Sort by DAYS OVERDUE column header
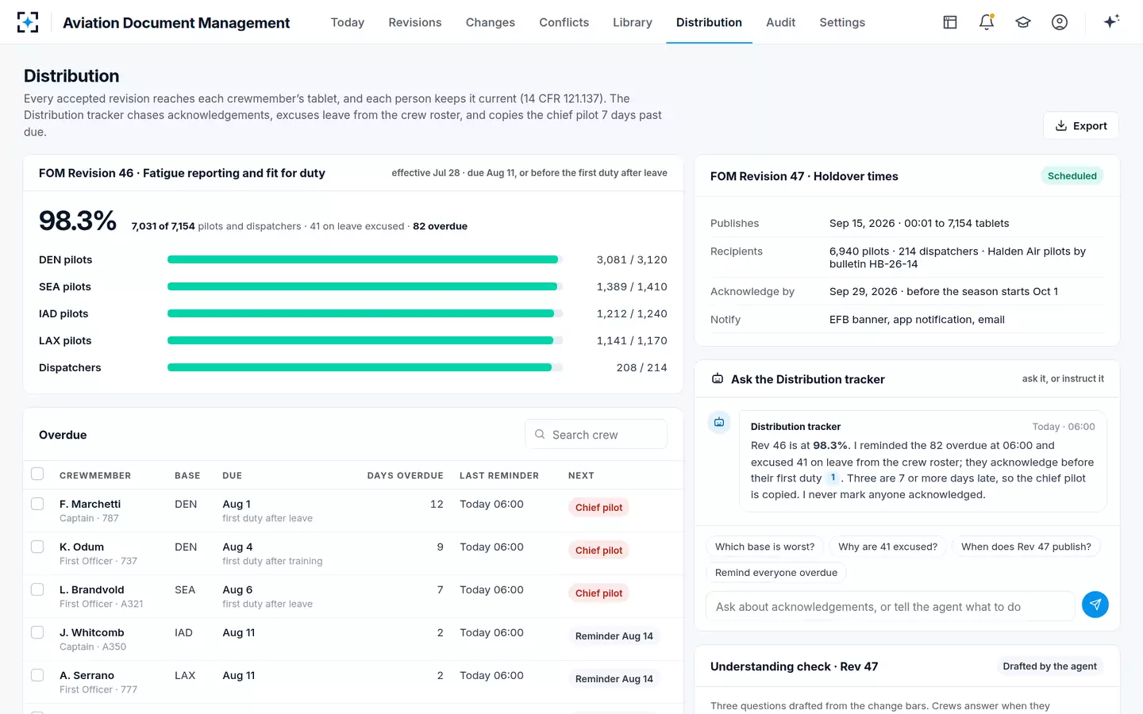1143x714 pixels. pyautogui.click(x=405, y=476)
